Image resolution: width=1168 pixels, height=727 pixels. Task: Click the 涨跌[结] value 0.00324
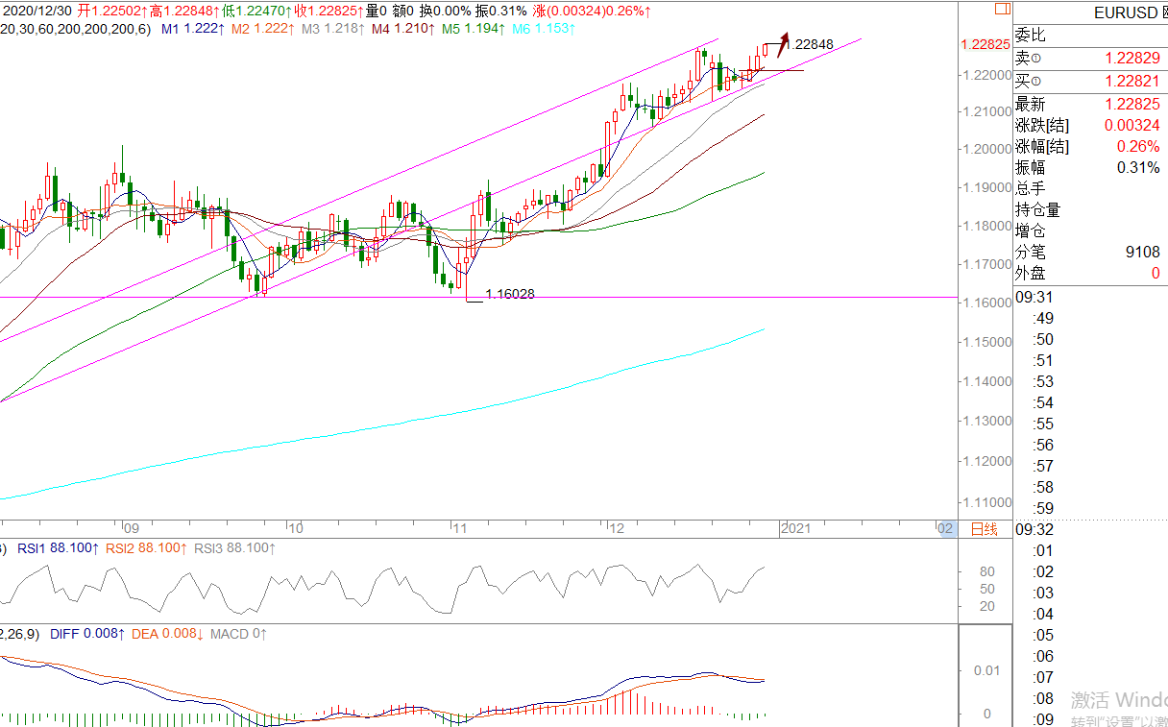[x=1131, y=126]
